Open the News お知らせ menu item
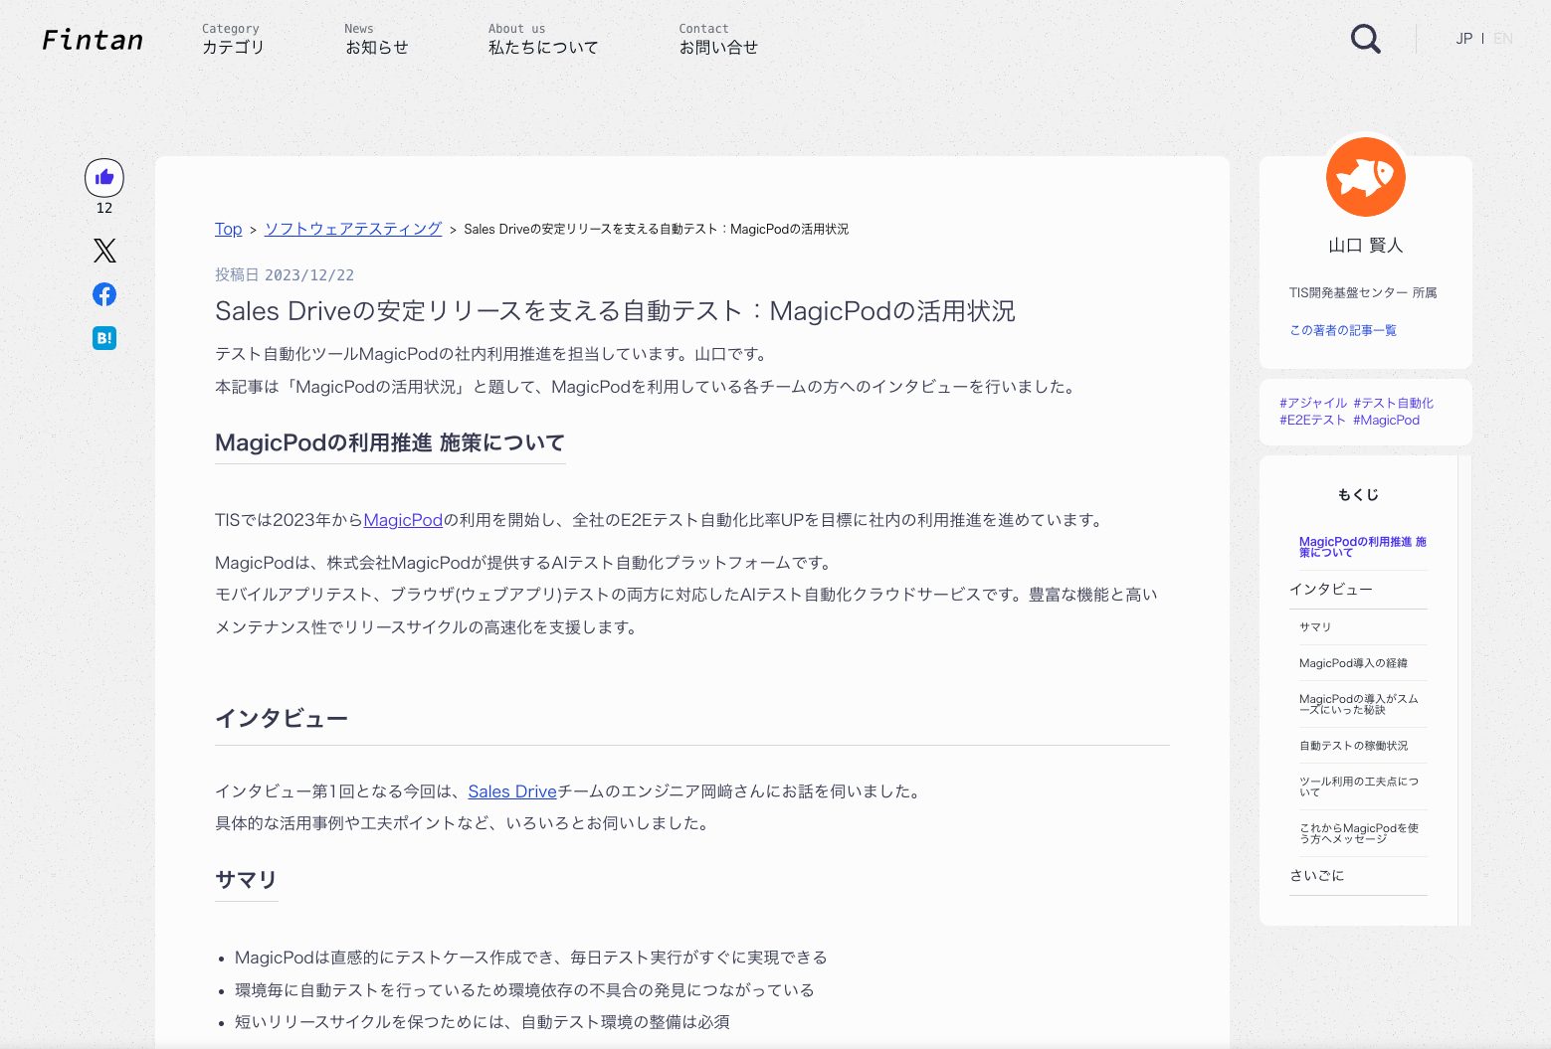 tap(376, 40)
